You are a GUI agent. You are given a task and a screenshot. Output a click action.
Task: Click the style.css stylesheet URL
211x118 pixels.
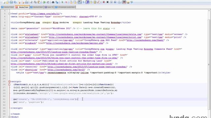95,34
